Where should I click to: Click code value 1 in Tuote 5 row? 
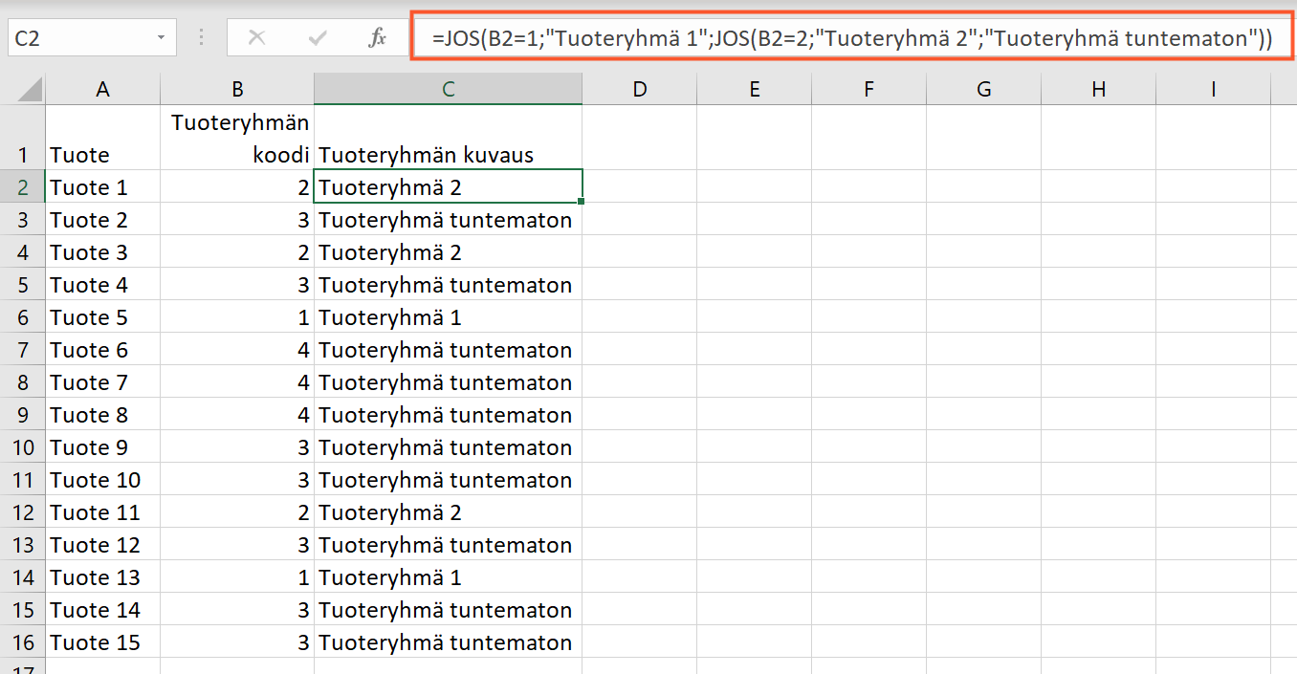(237, 317)
